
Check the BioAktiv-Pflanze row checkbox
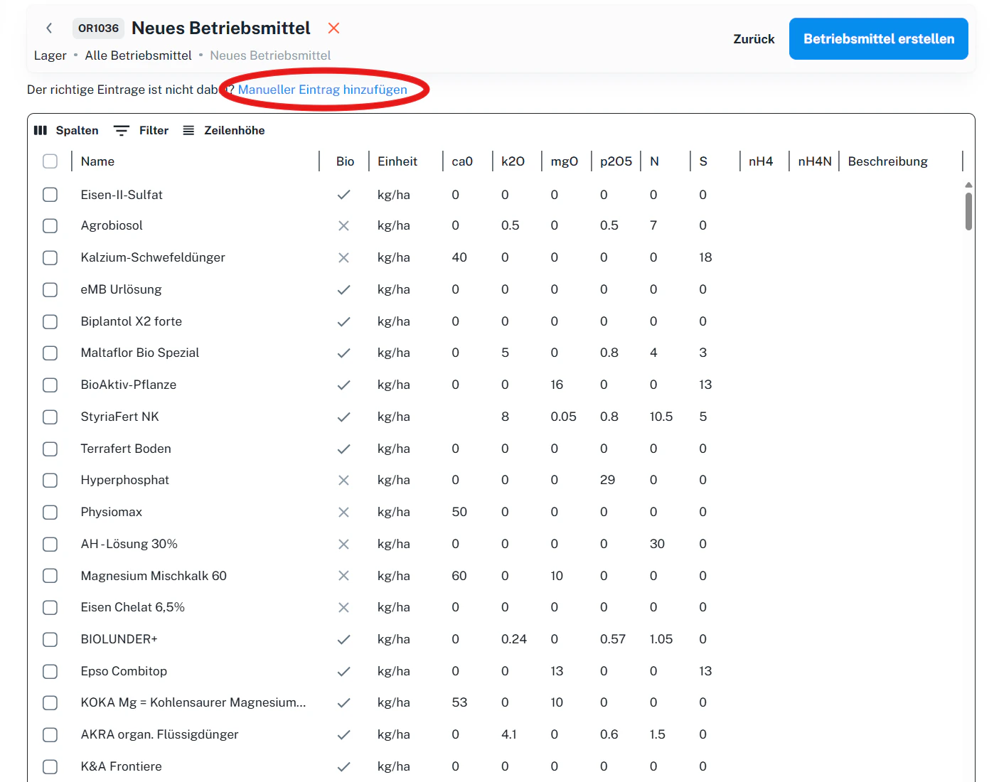coord(50,385)
